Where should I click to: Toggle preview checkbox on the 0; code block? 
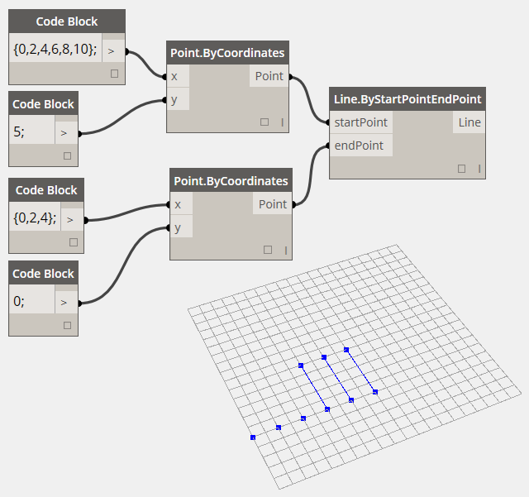point(67,326)
